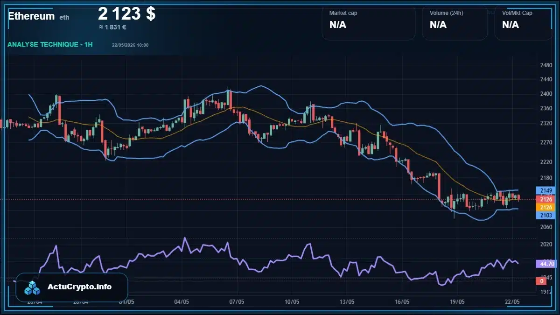Screen dimensions: 560x315
Task: Select the N/A value under Vol/Mkt Cap
Action: click(511, 25)
